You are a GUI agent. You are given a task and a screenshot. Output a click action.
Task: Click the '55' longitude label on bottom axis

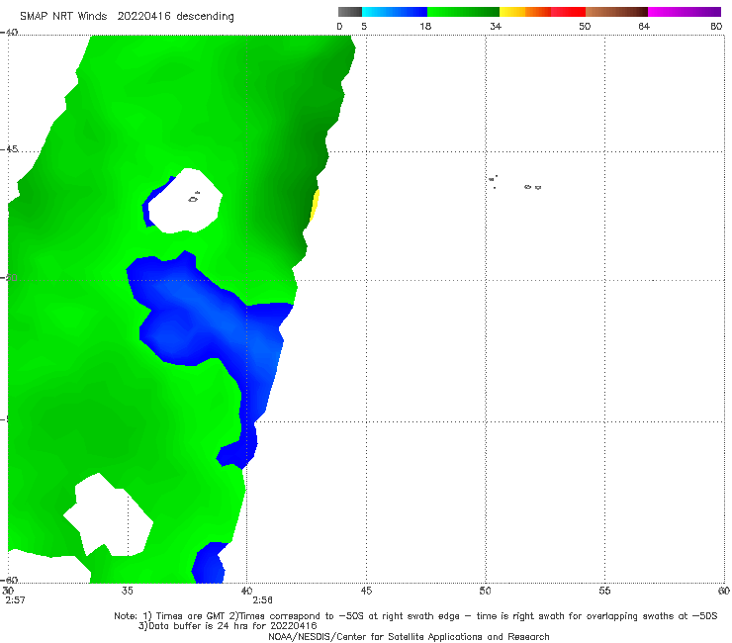pyautogui.click(x=604, y=591)
